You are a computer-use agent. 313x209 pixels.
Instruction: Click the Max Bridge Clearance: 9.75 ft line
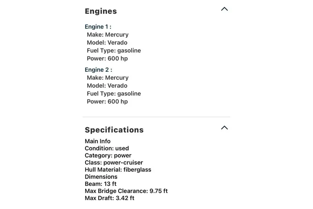tap(126, 191)
